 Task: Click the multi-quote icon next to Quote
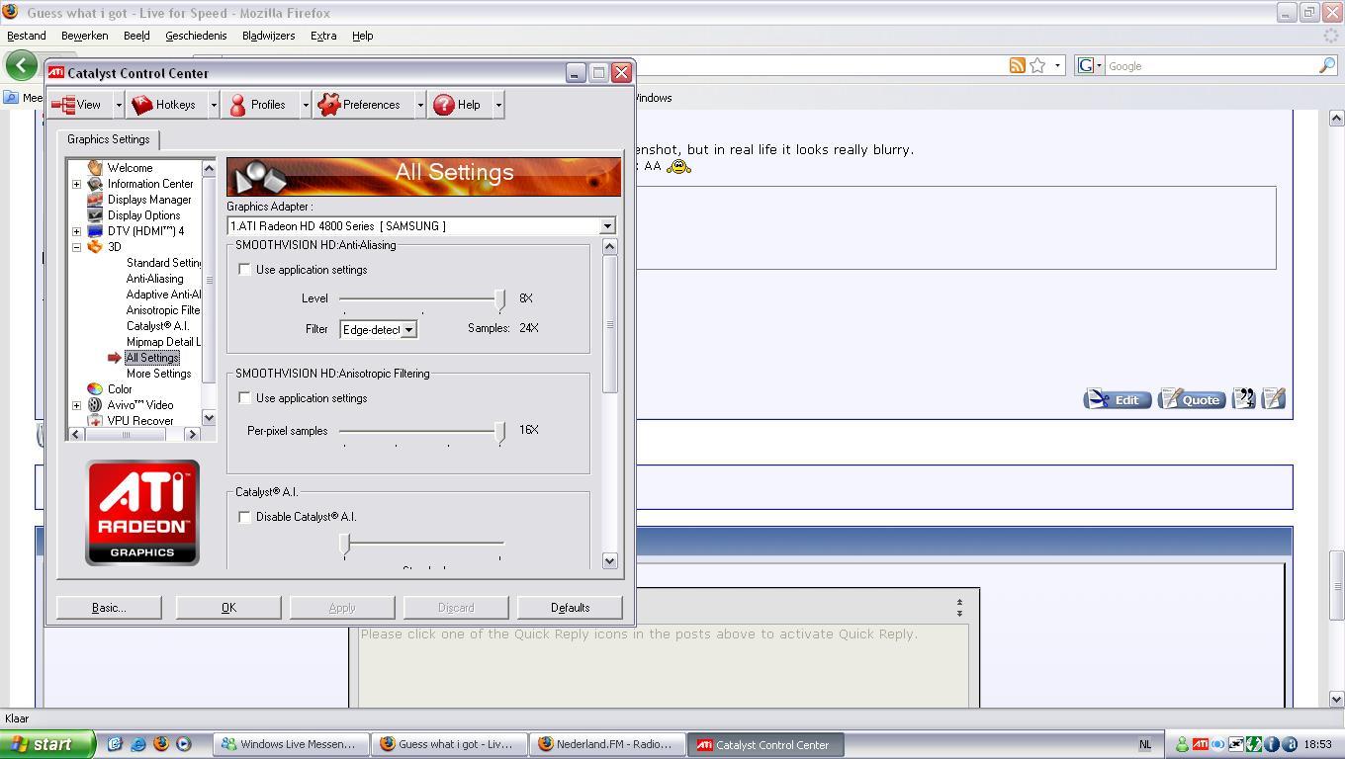coord(1243,399)
